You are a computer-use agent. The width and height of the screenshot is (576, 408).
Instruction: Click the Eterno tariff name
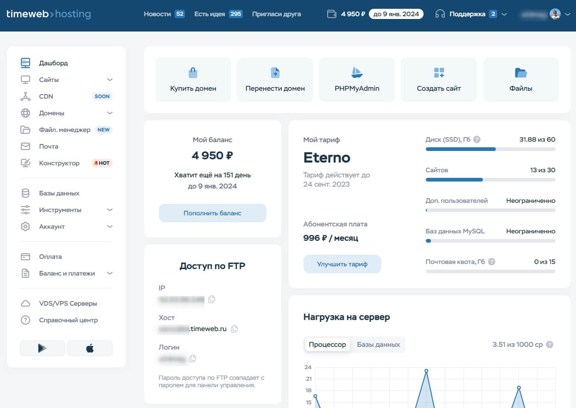[327, 157]
